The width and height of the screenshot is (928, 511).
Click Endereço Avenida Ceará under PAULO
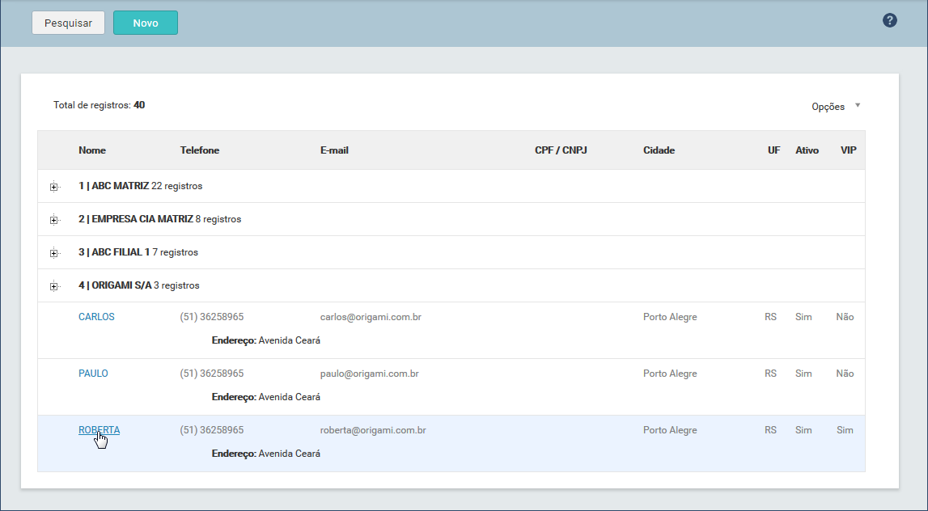click(x=266, y=398)
